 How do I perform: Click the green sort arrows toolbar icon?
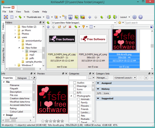click(x=20, y=17)
